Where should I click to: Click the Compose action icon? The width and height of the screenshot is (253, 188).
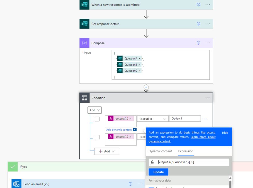(84, 43)
